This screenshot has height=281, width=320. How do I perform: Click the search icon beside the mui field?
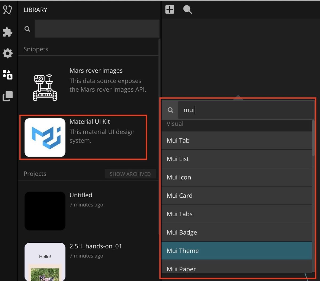[x=170, y=110]
